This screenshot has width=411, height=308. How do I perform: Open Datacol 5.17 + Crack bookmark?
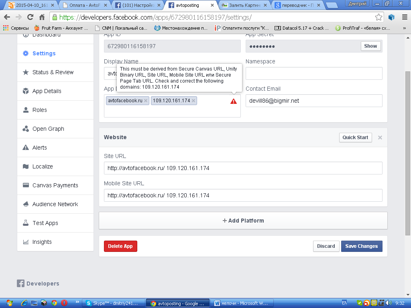(x=302, y=28)
